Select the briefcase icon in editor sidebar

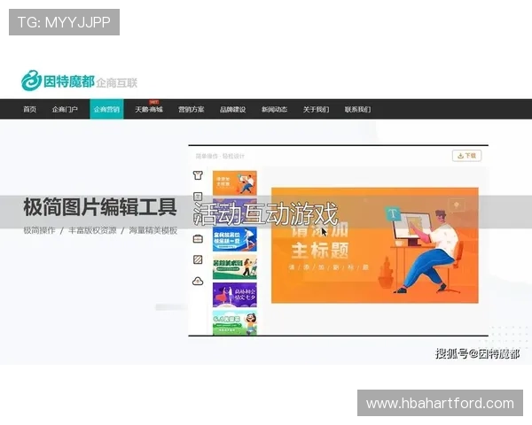pos(198,239)
